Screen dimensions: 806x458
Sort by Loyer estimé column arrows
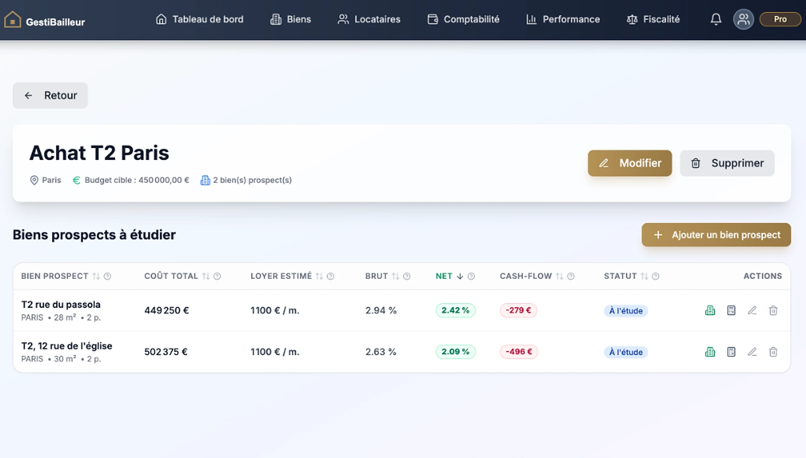coord(319,276)
